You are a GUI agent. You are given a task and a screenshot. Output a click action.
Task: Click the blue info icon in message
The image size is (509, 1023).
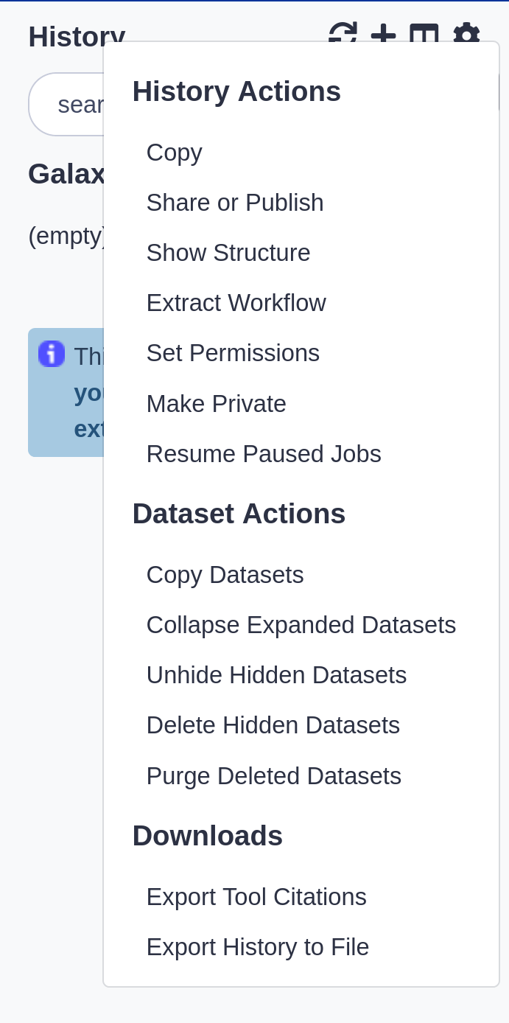point(52,355)
